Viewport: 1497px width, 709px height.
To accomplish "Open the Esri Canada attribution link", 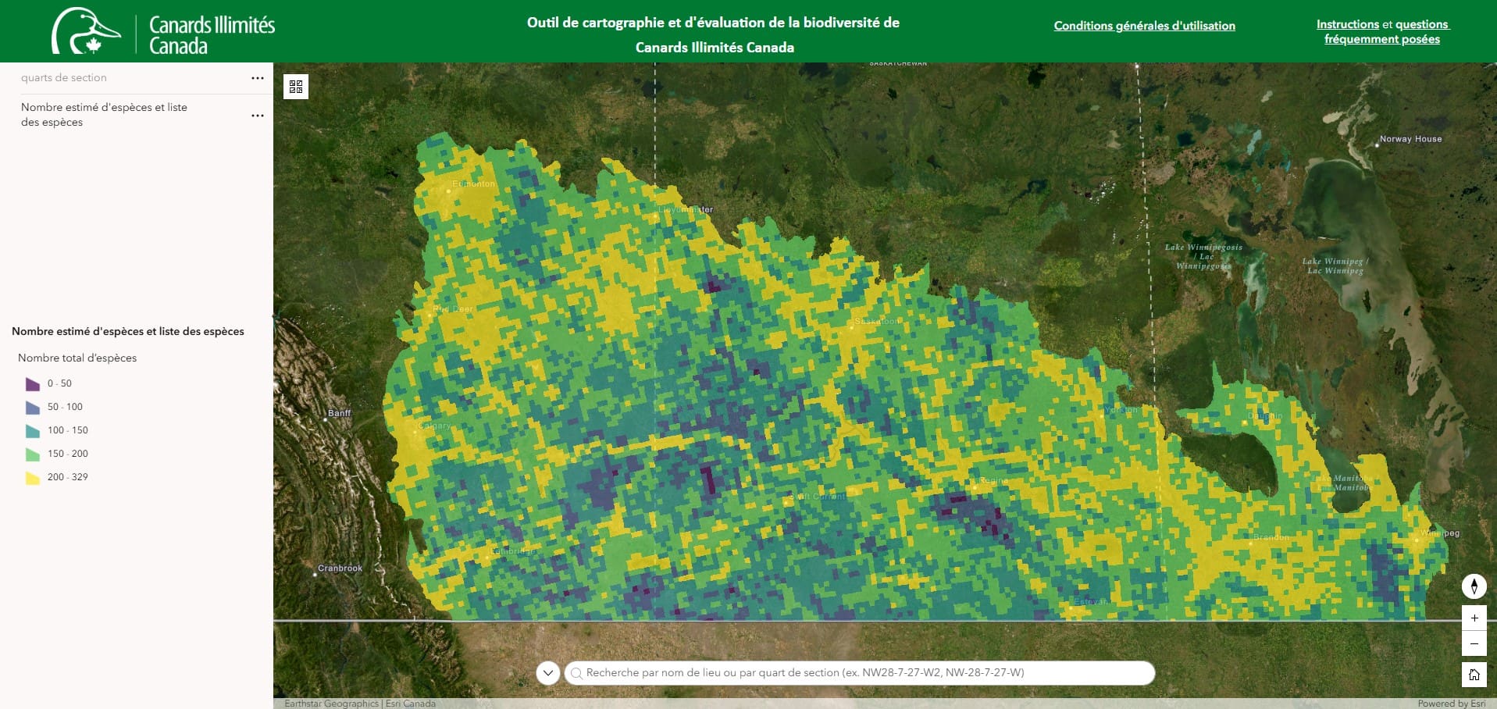I will pos(410,704).
